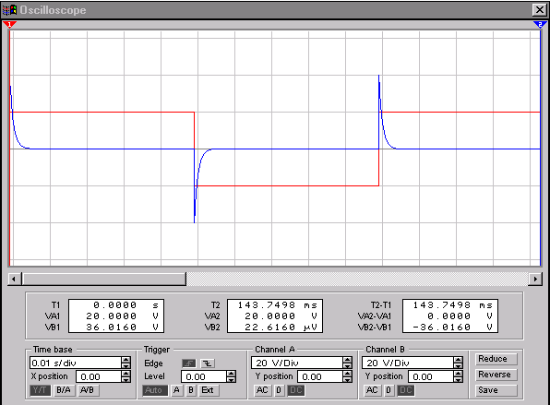Decrease the X position value
The width and height of the screenshot is (550, 405).
coord(126,379)
